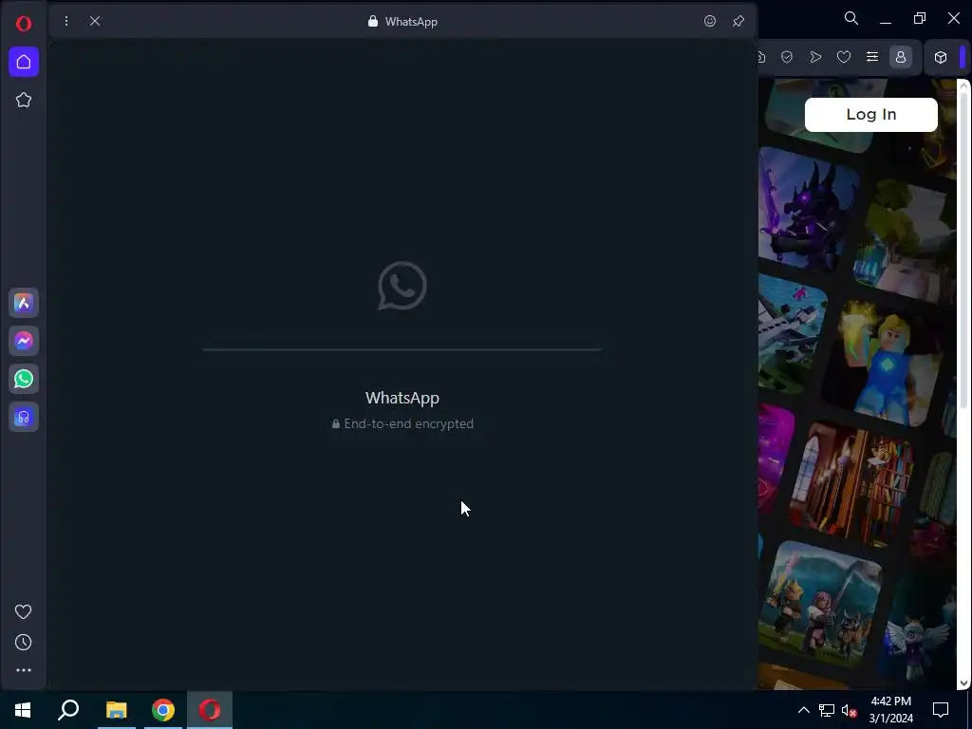972x729 pixels.
Task: Click the WhatsApp loading progress bar
Action: pos(402,349)
